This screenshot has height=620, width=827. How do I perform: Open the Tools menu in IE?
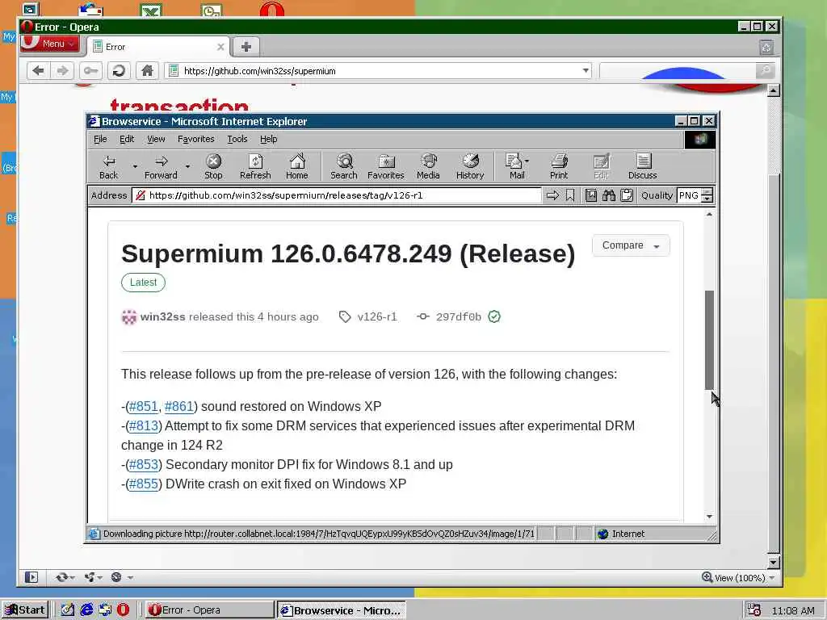(237, 139)
